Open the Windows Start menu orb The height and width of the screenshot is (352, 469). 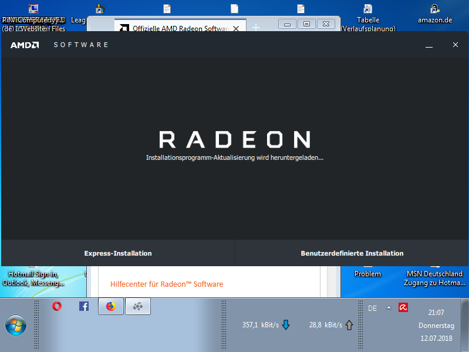(x=16, y=325)
